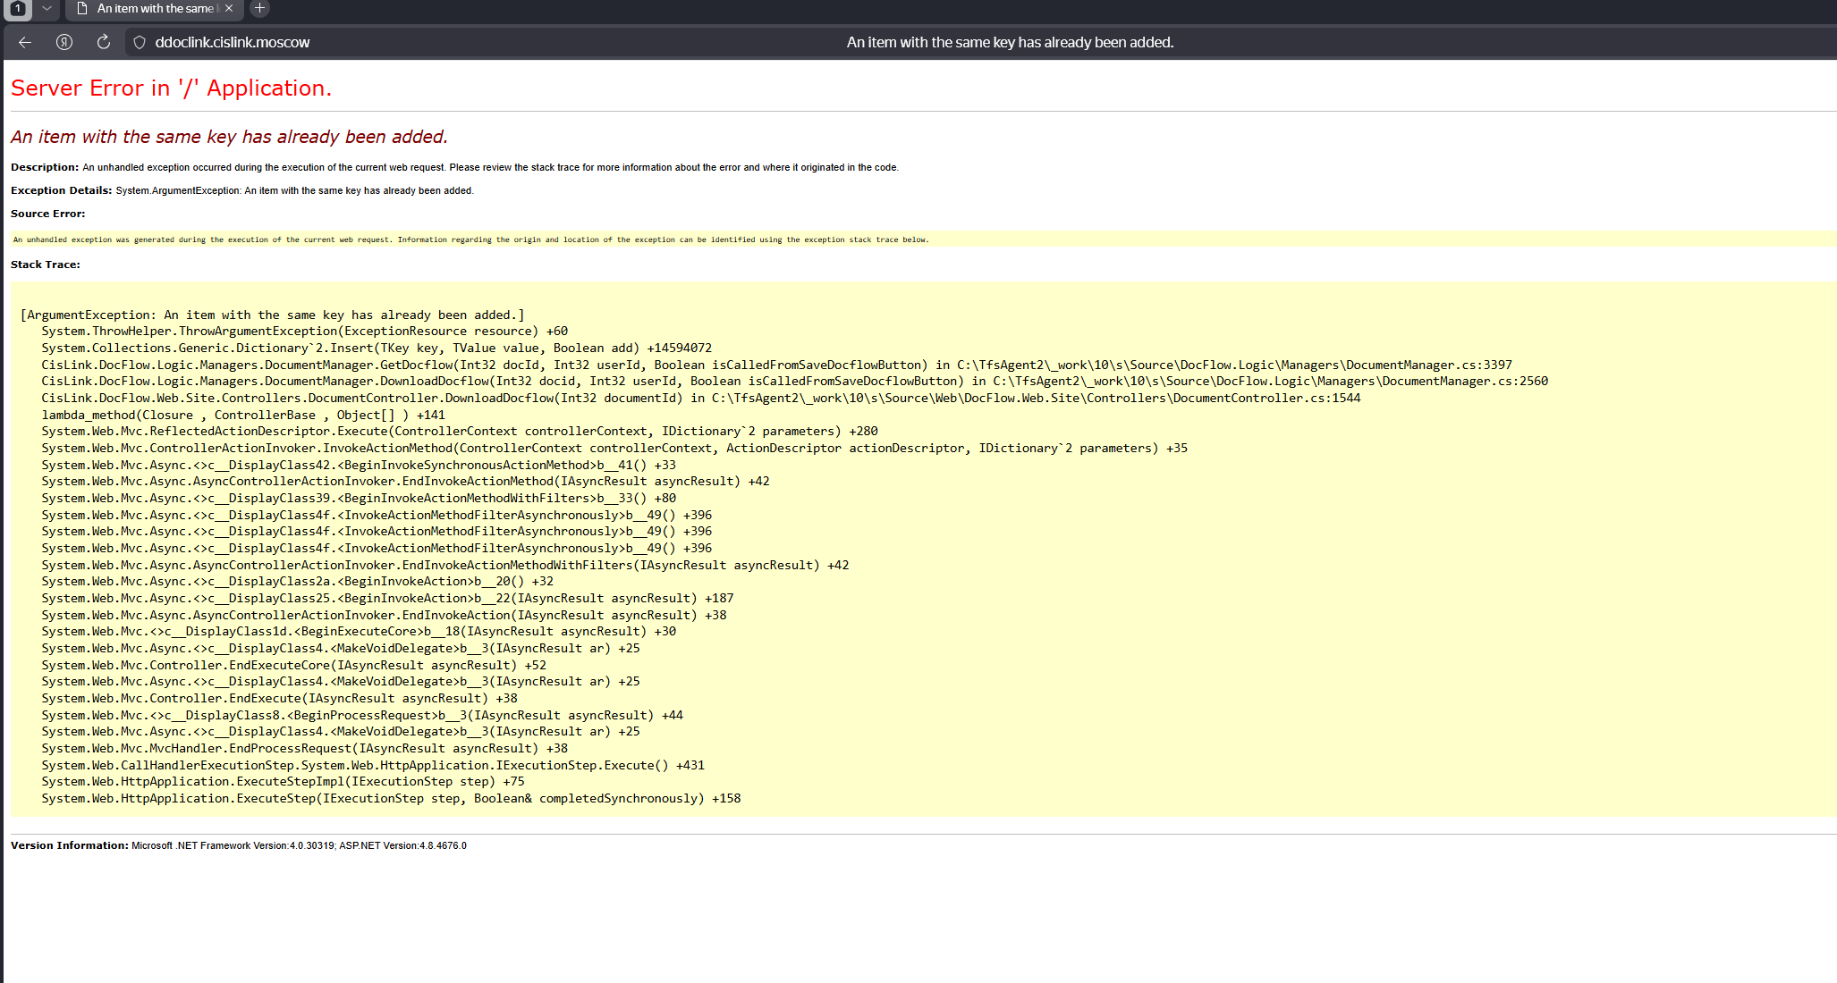Open a new tab with plus button
This screenshot has height=983, width=1837.
[x=259, y=8]
